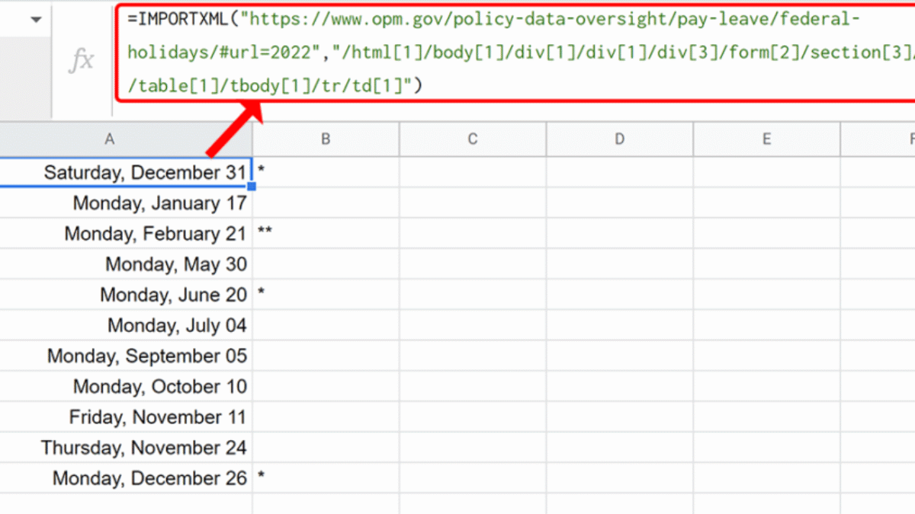Select the Monday, January 17 cell
The width and height of the screenshot is (915, 514).
pyautogui.click(x=159, y=203)
